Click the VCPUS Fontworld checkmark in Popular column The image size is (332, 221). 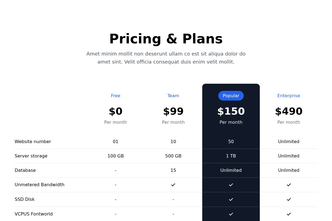click(231, 214)
